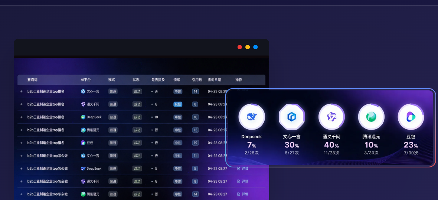Screen dimensions: 438x200
Task: Click the 2/28次 count in the stats card
Action: [x=252, y=153]
